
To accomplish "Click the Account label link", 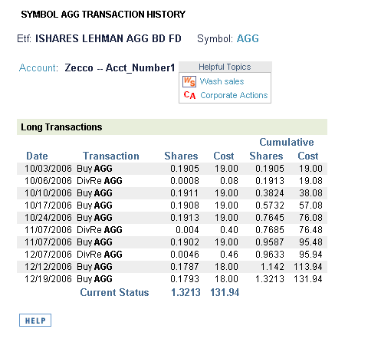I will (38, 67).
